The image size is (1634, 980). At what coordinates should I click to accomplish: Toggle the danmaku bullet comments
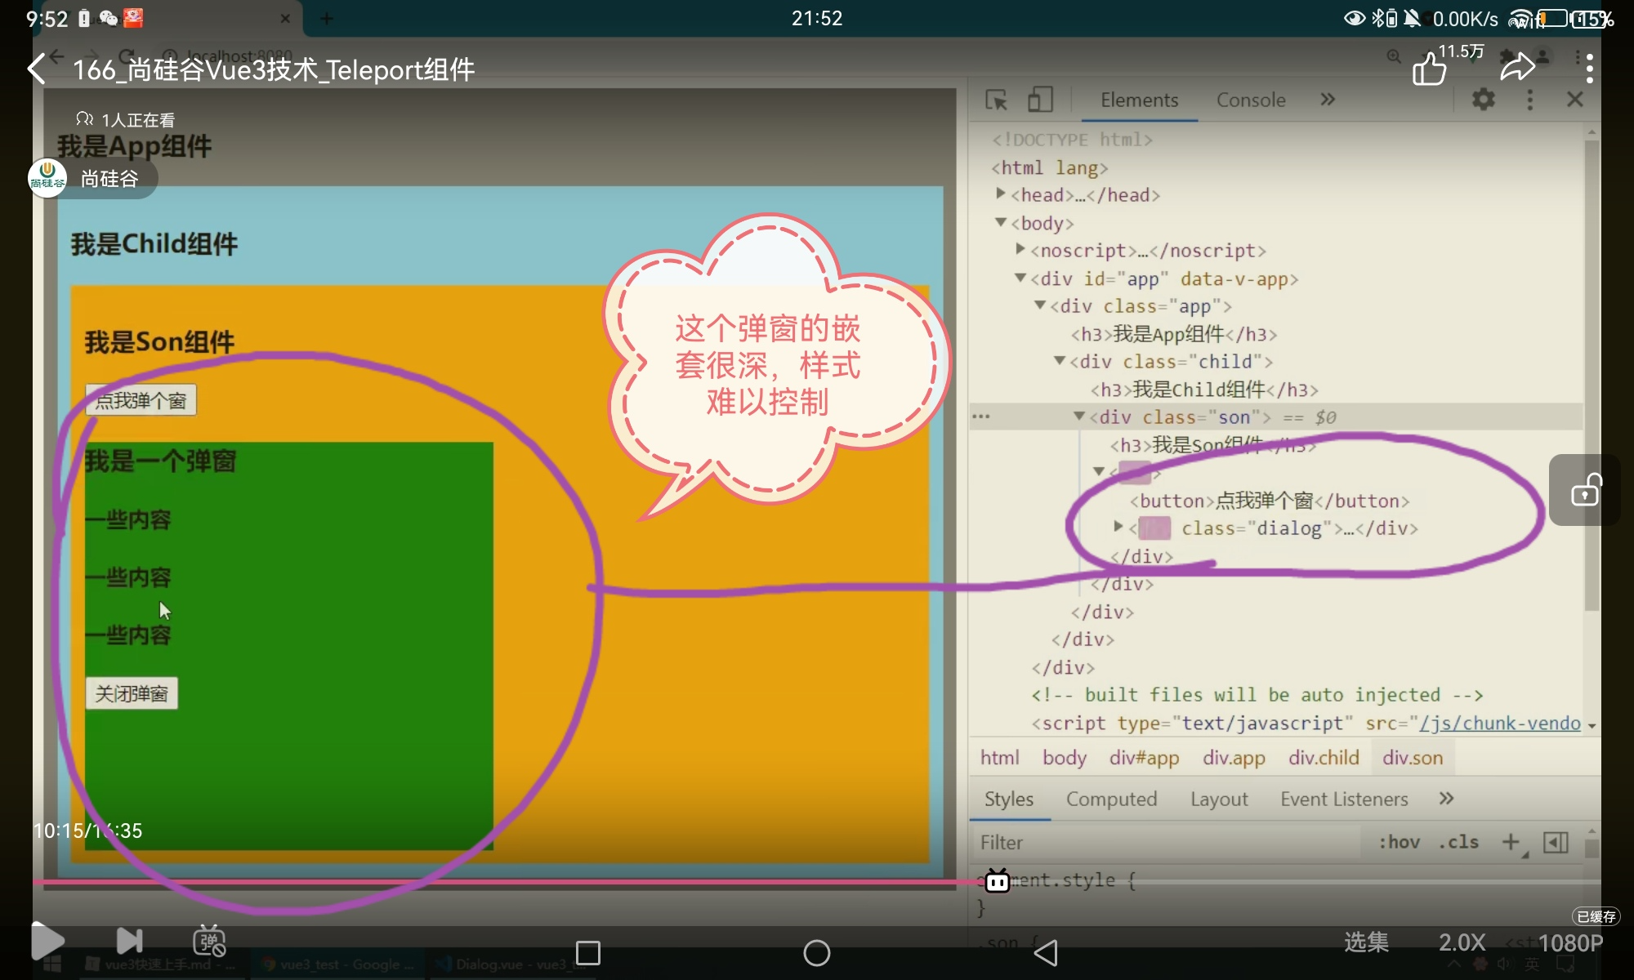[x=209, y=941]
